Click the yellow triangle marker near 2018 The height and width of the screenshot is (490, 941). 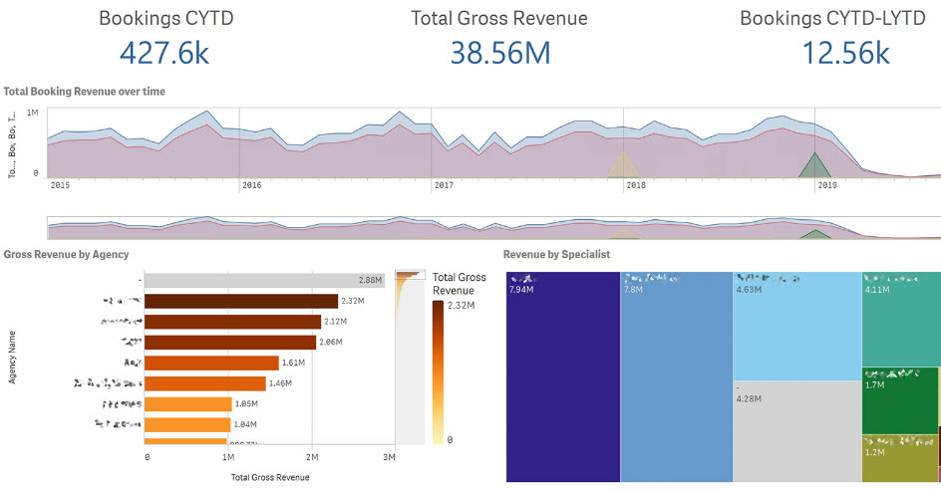623,166
